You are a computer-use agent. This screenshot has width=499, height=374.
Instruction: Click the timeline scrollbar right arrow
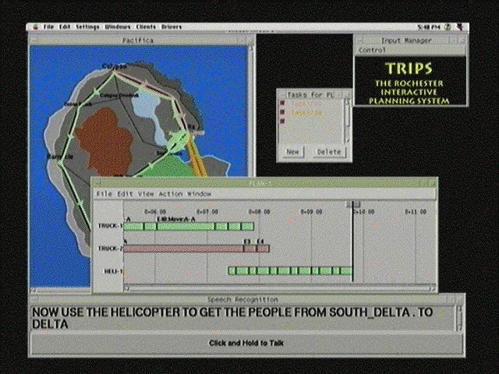(x=433, y=289)
